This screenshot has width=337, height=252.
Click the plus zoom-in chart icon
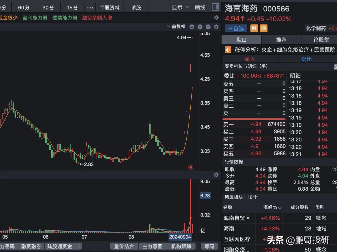click(200, 27)
